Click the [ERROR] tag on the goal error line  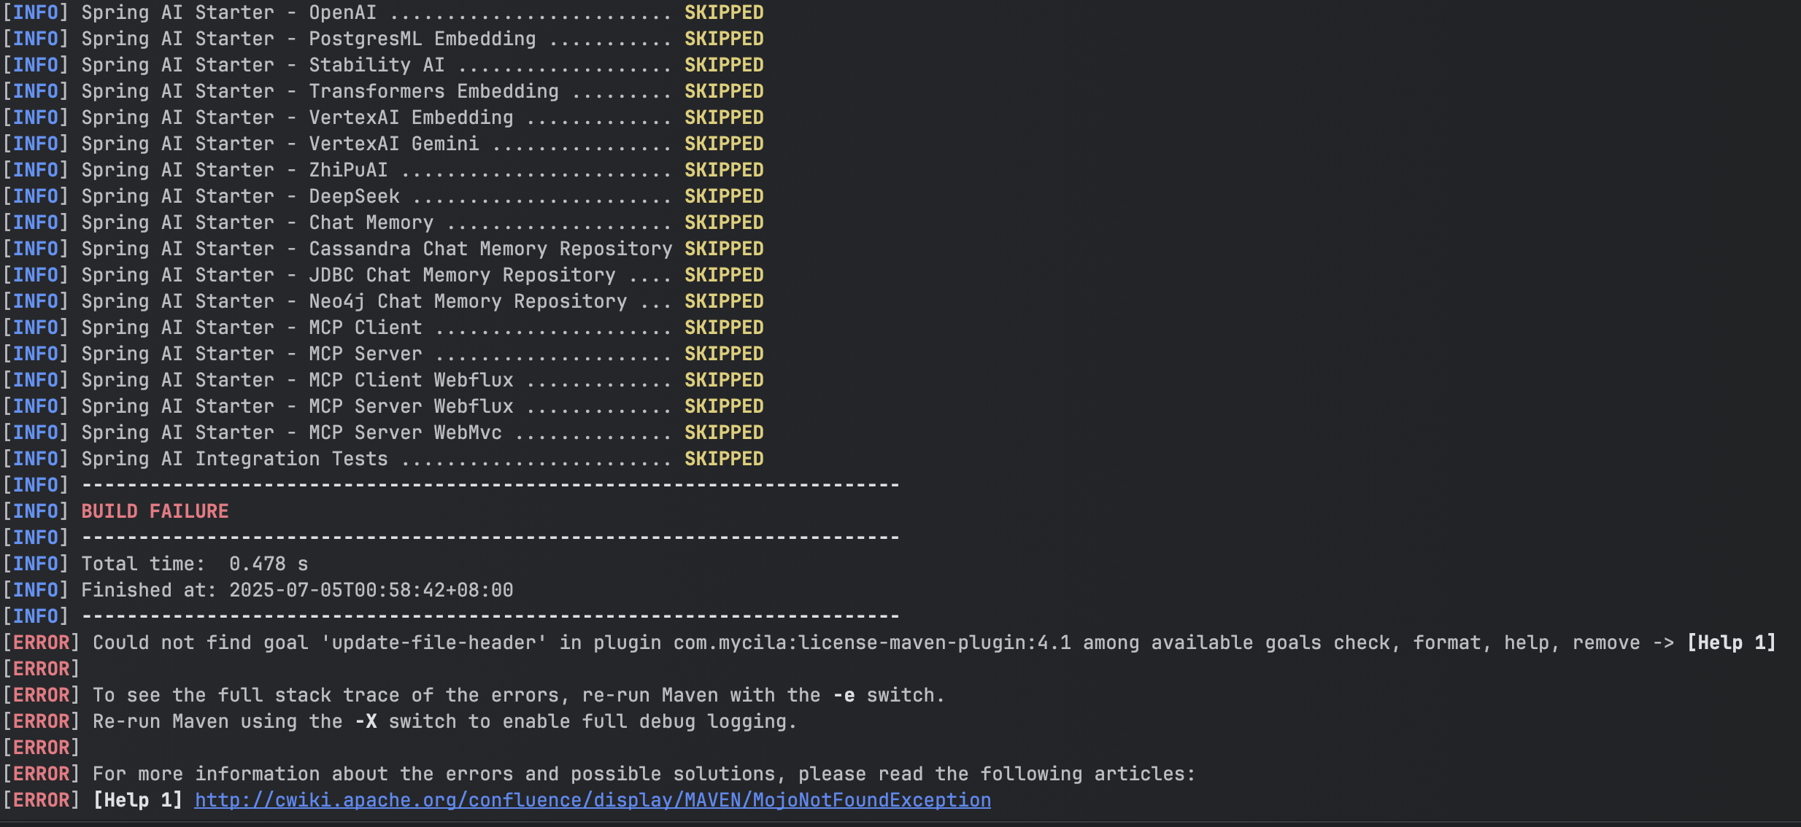tap(41, 642)
